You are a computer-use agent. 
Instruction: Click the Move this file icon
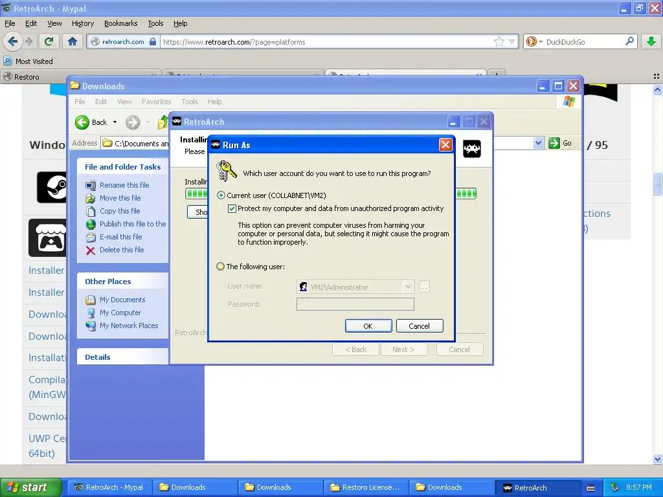91,198
